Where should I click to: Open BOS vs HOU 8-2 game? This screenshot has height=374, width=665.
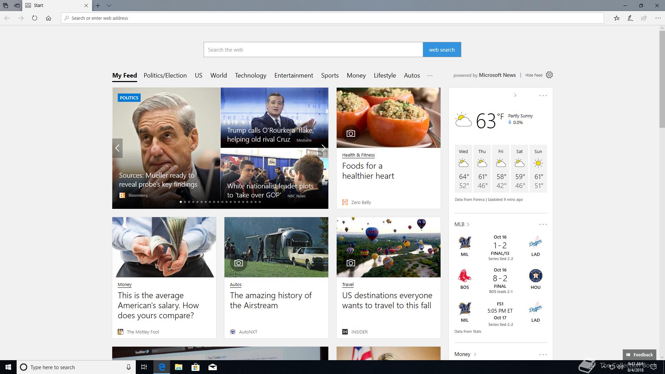pos(500,280)
